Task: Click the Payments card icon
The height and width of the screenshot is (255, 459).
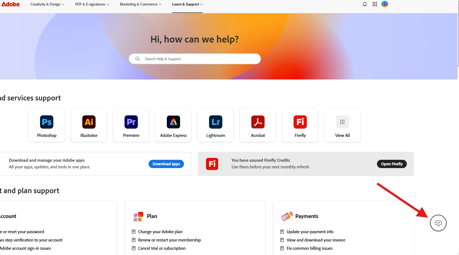Action: click(287, 216)
